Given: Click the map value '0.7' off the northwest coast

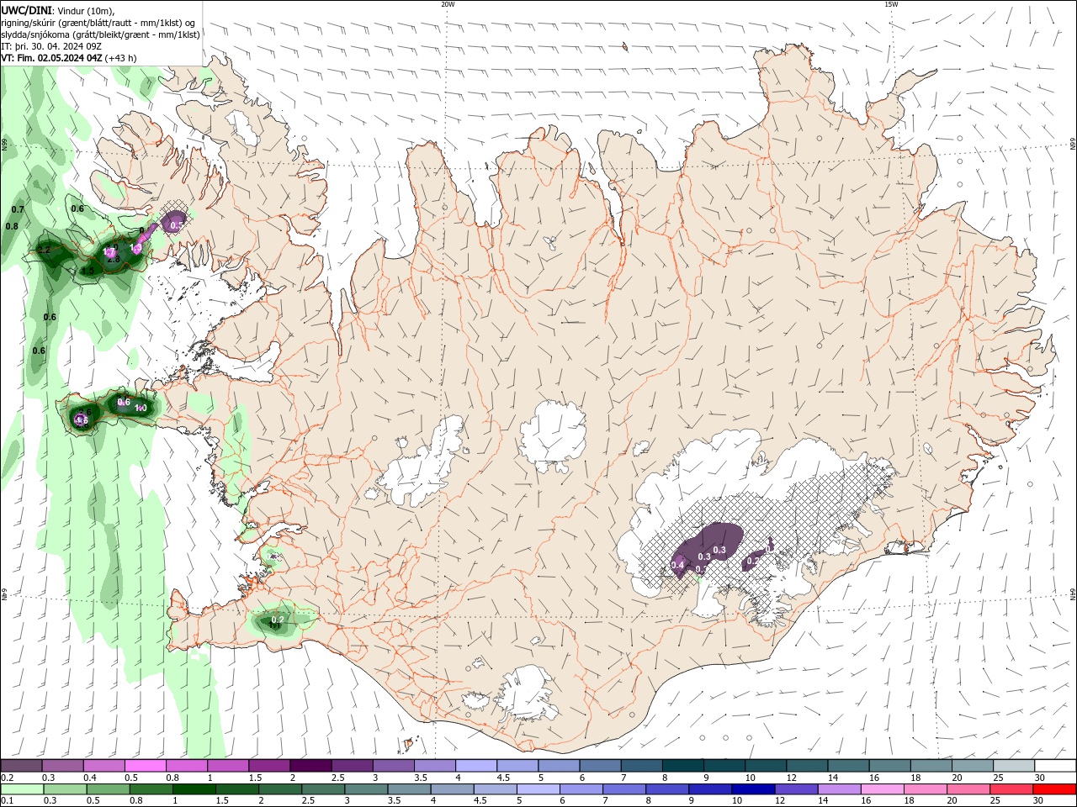Looking at the screenshot, I should (18, 209).
